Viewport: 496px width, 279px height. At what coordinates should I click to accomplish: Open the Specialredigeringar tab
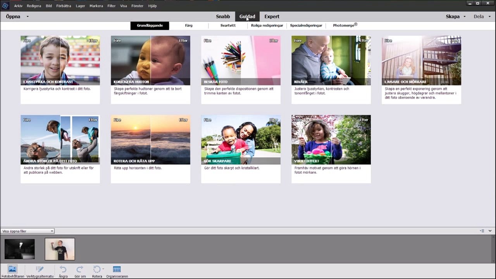coord(306,26)
